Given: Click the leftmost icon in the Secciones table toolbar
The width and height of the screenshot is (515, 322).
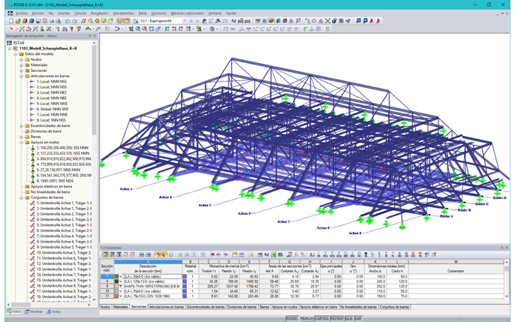Looking at the screenshot, I should point(105,254).
